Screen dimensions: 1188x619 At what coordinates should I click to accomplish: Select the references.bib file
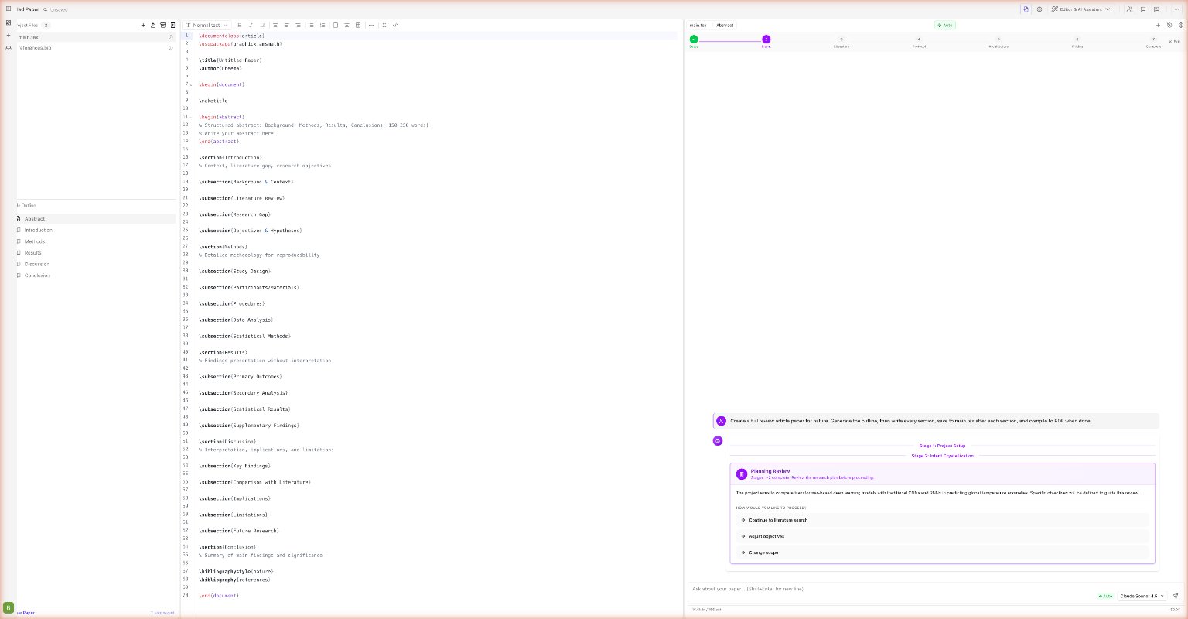pyautogui.click(x=95, y=48)
